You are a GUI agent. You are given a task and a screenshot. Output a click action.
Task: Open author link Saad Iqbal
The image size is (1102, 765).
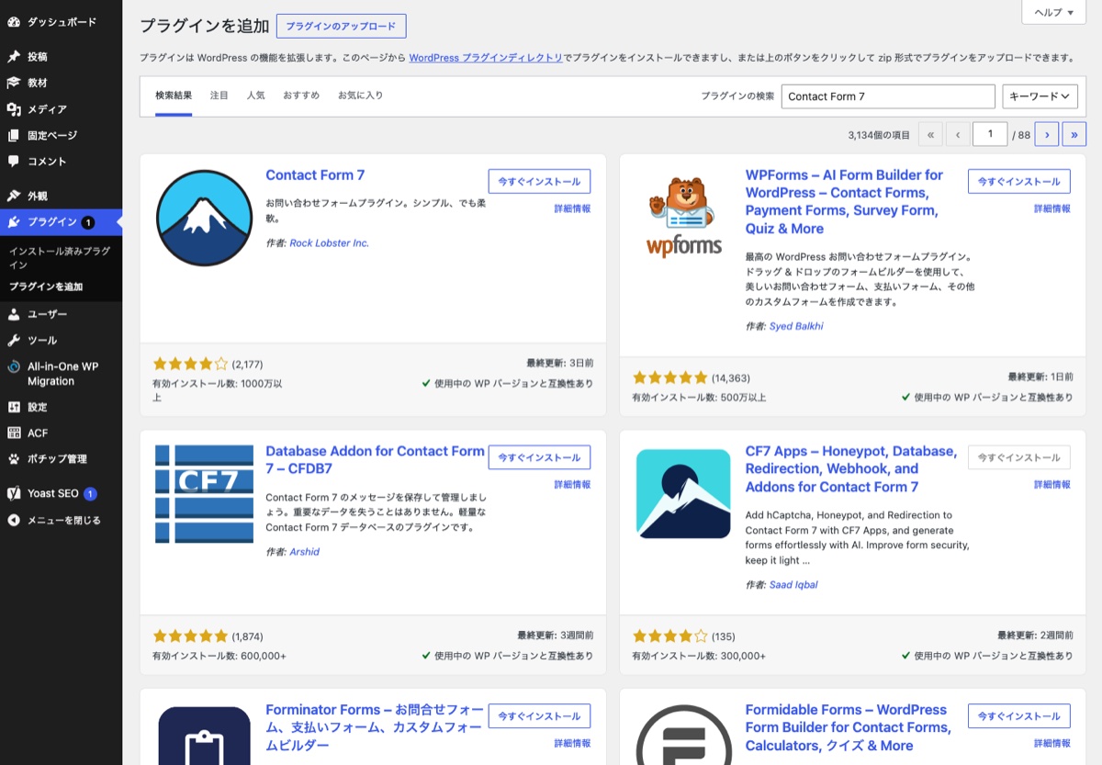(793, 585)
